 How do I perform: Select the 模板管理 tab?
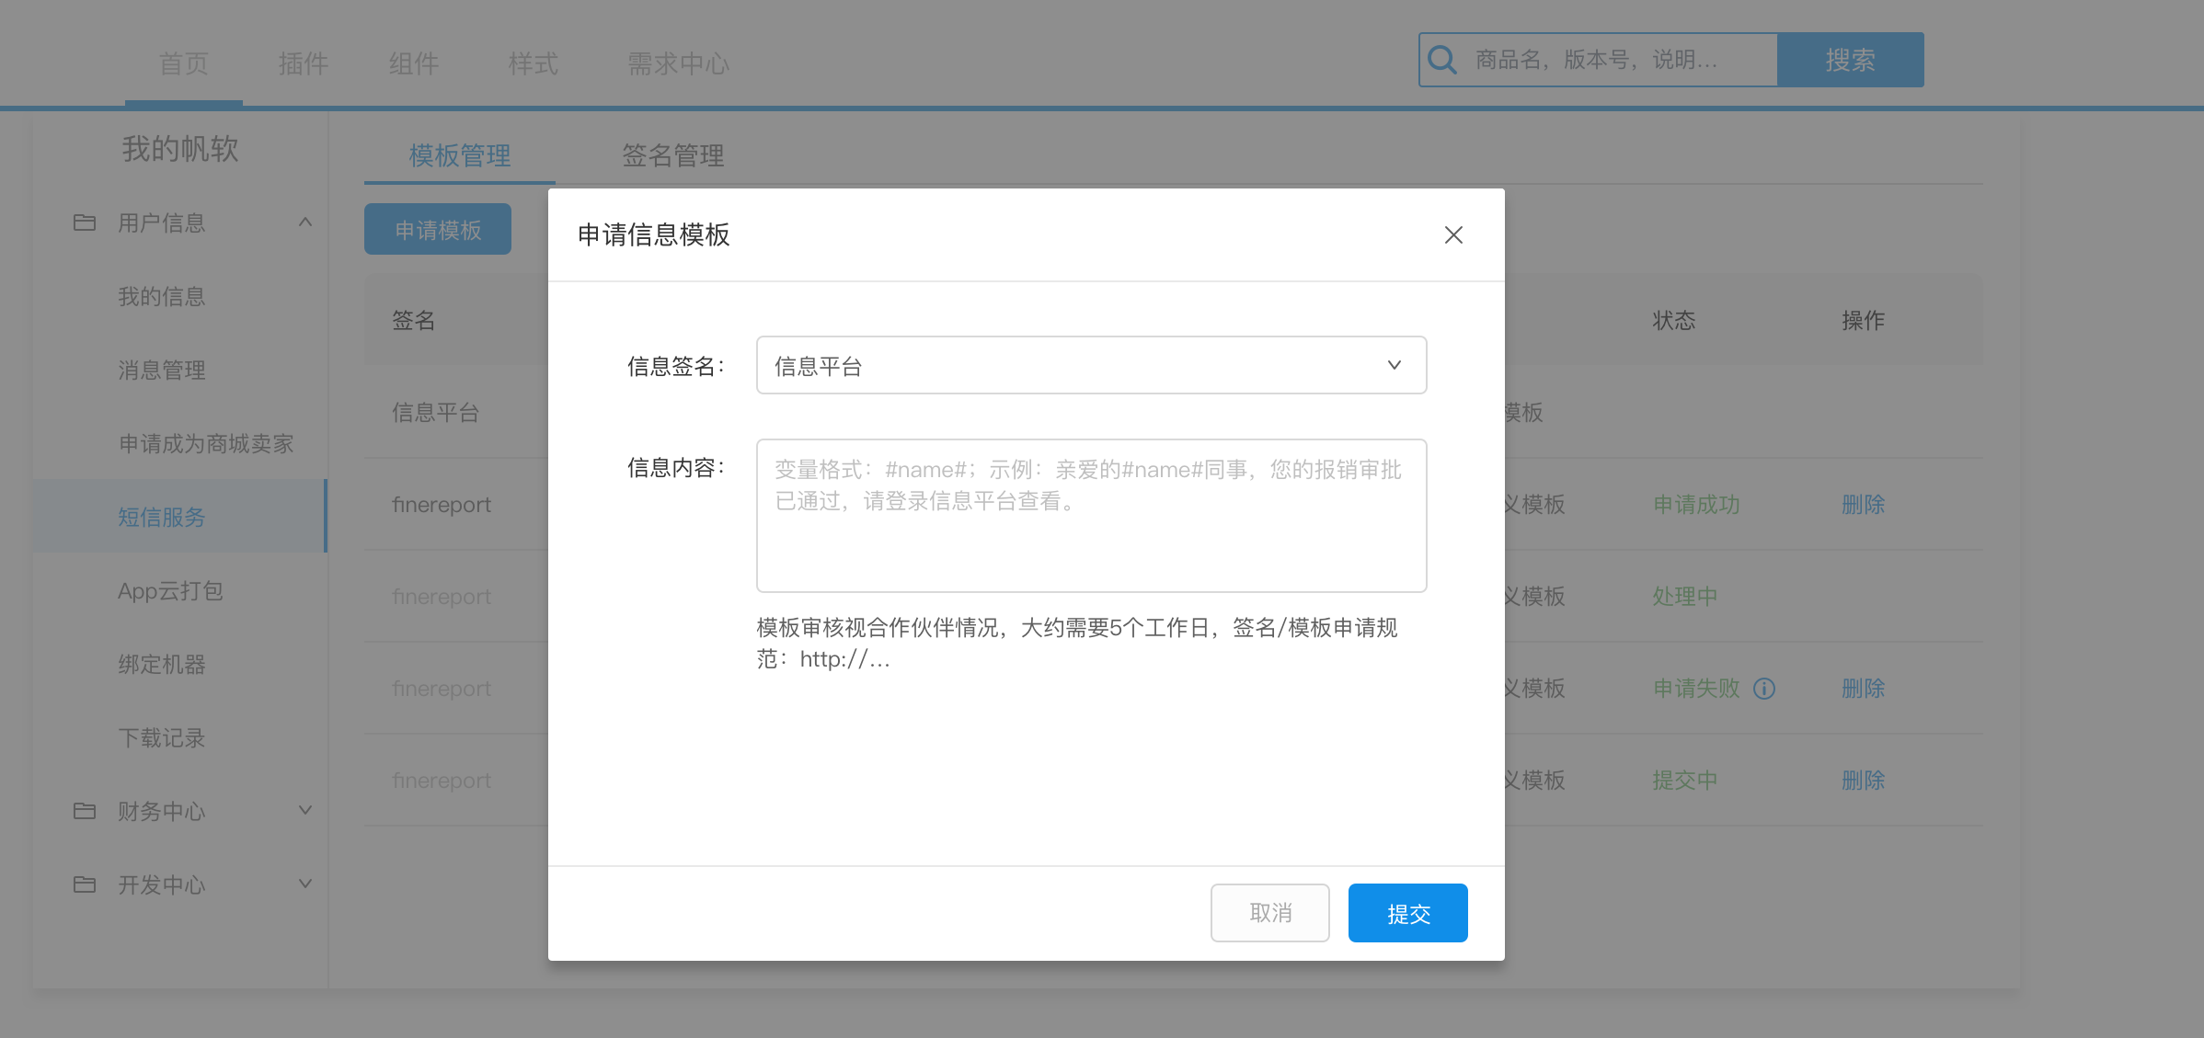click(459, 155)
